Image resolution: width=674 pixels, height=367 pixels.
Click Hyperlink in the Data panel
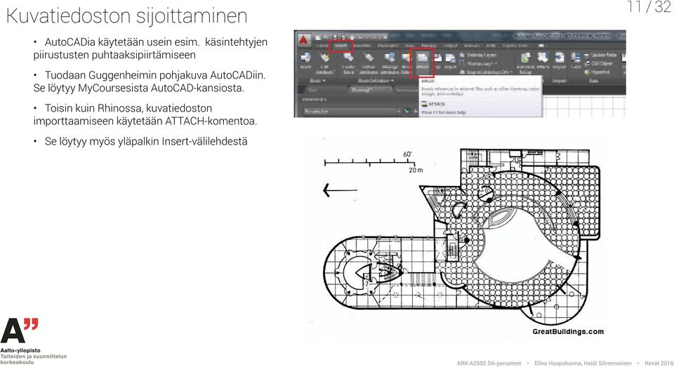(x=598, y=72)
